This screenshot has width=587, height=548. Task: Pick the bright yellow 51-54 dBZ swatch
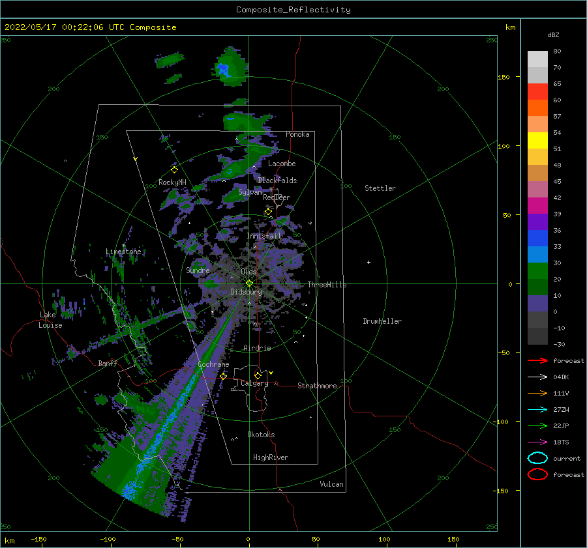click(x=537, y=140)
